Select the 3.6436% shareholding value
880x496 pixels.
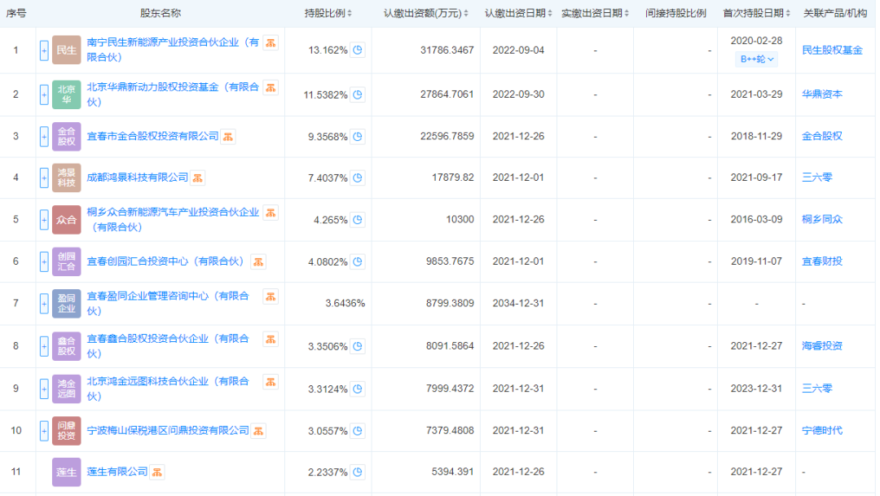[345, 304]
